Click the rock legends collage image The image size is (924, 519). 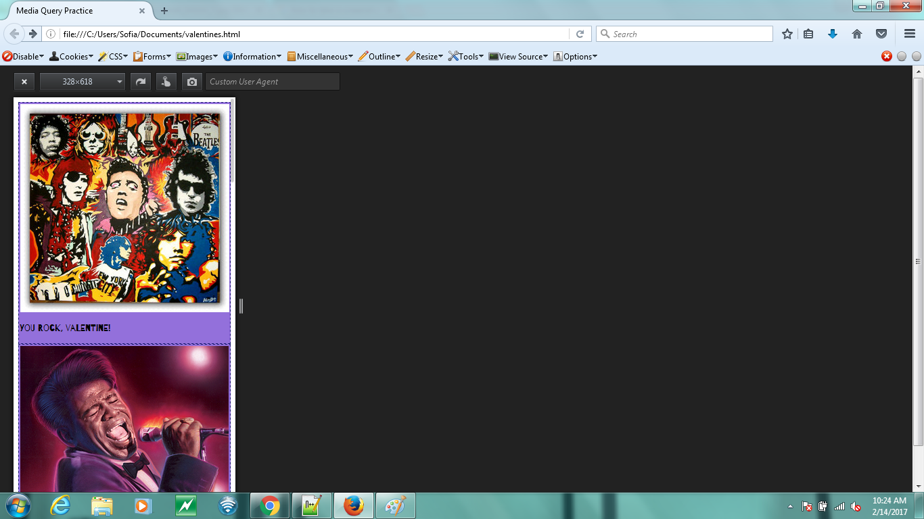124,207
